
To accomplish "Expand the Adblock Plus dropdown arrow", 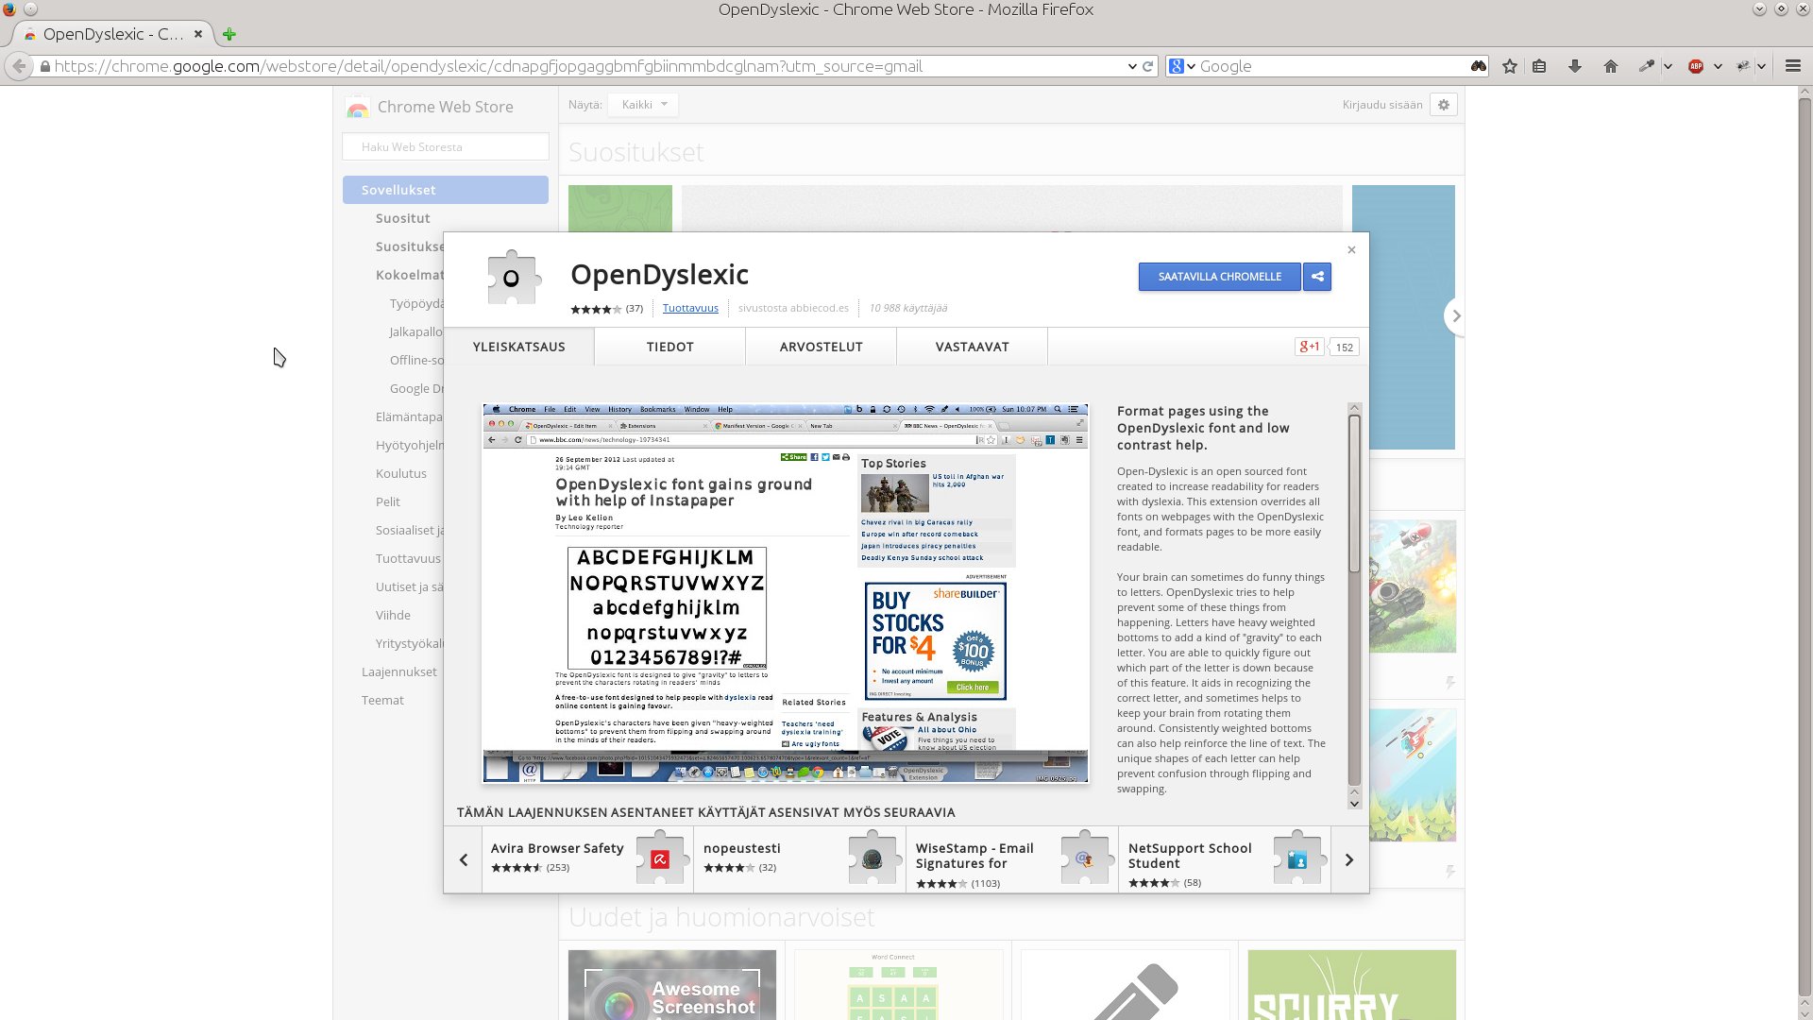I will tap(1718, 66).
